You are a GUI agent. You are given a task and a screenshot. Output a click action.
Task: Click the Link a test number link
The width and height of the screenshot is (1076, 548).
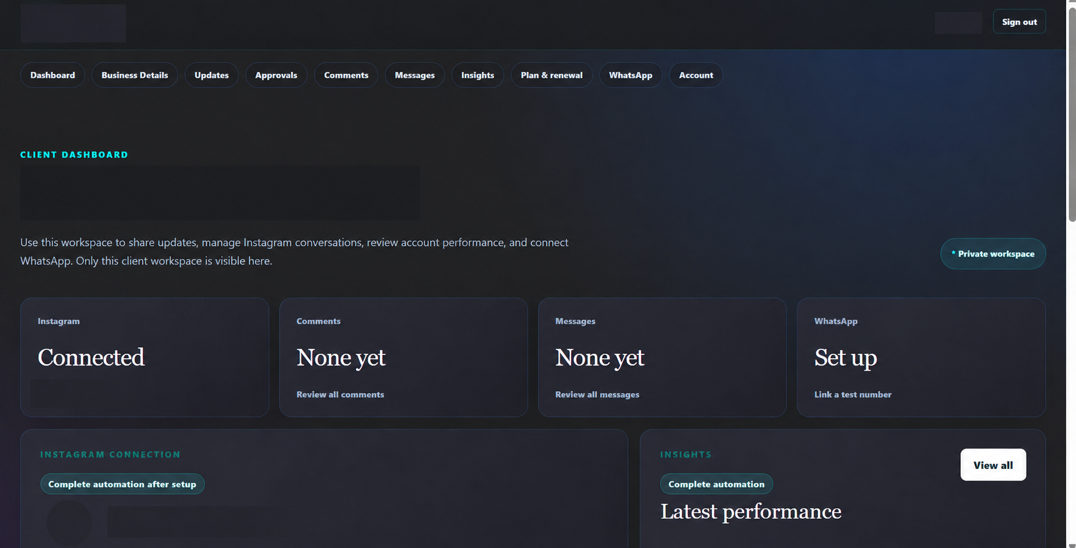(853, 394)
